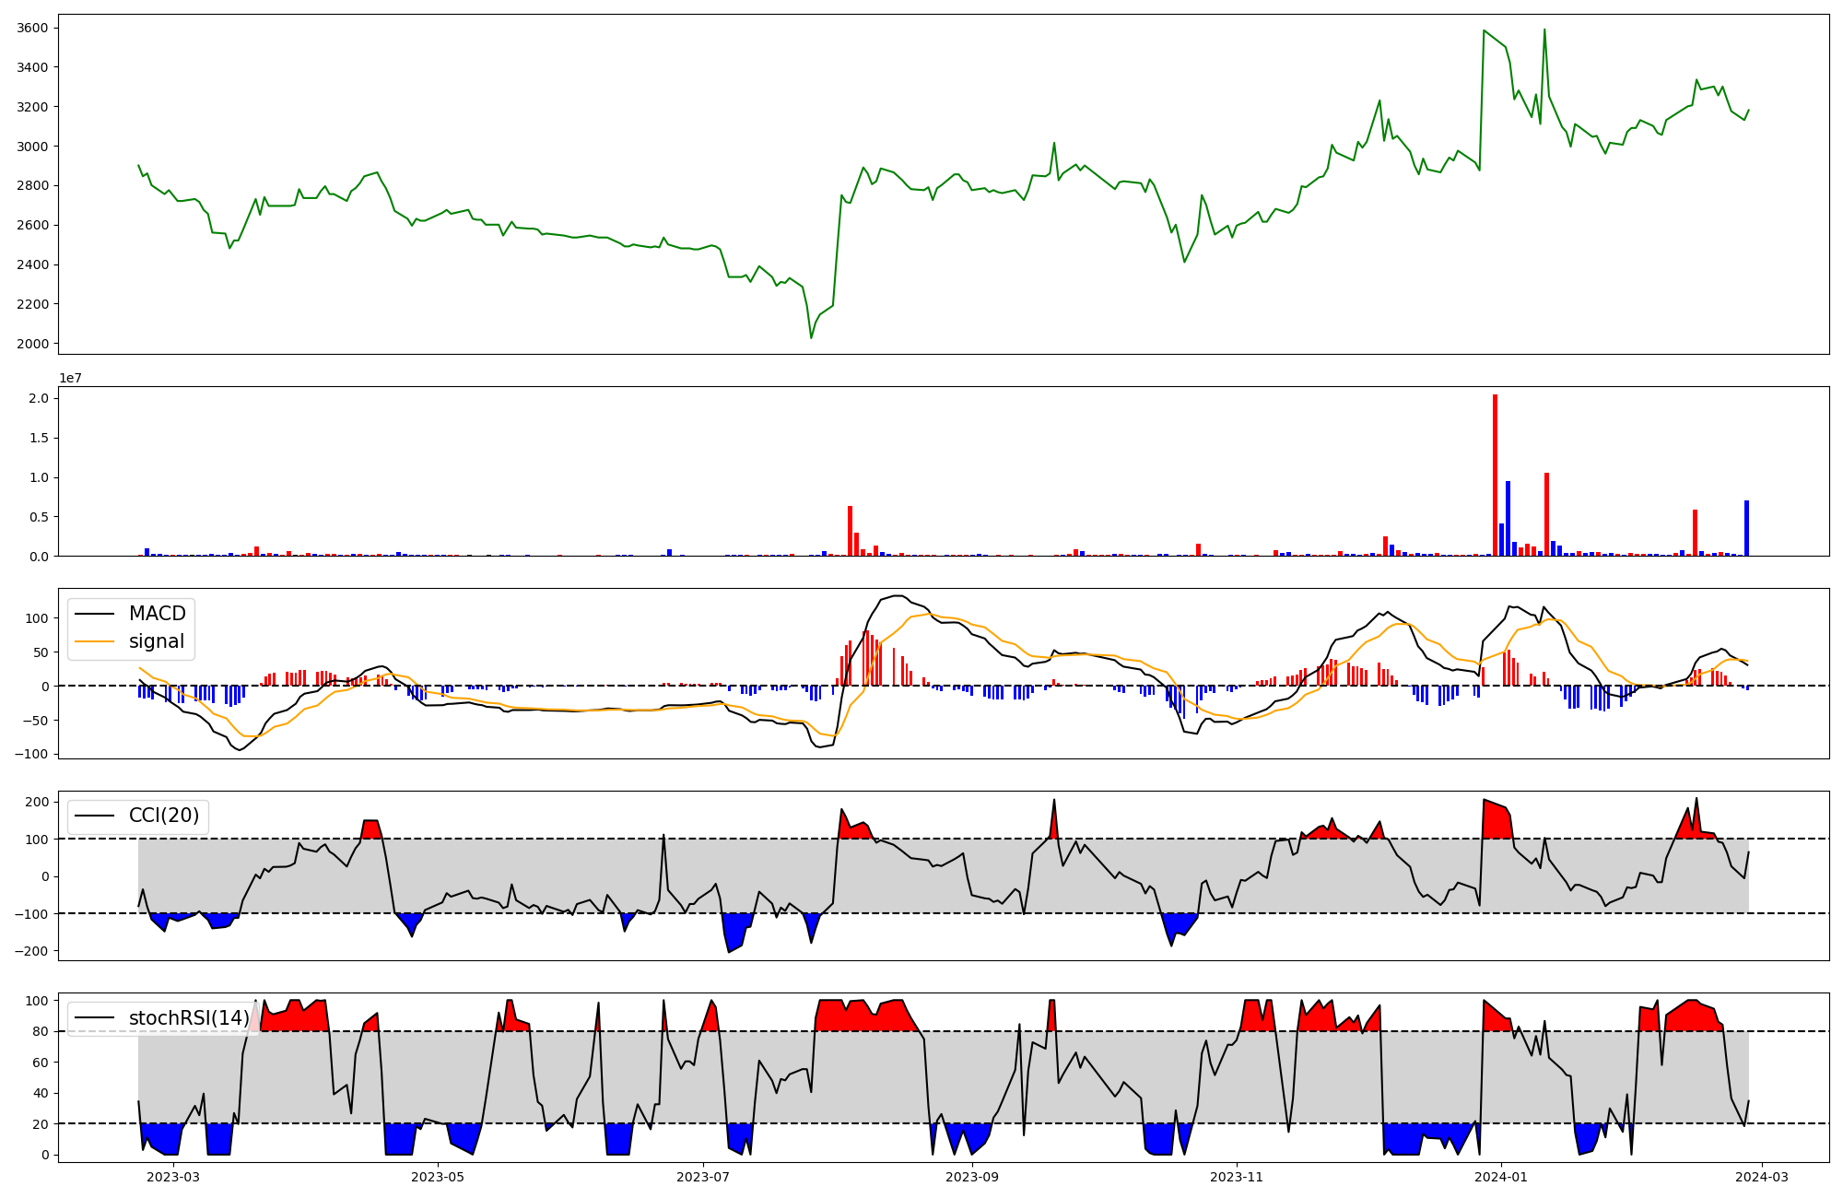Click the 1e7 volume scale label

[71, 378]
